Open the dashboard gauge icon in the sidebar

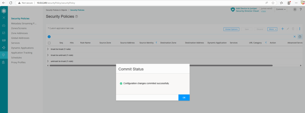4,26
